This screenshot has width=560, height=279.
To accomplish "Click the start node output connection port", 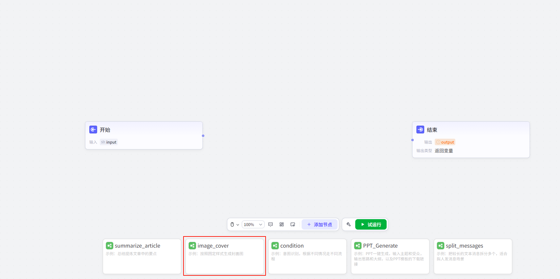I will coord(203,136).
